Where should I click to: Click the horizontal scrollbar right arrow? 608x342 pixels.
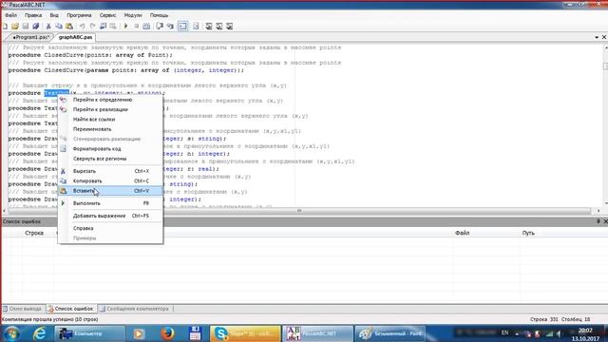[x=598, y=211]
